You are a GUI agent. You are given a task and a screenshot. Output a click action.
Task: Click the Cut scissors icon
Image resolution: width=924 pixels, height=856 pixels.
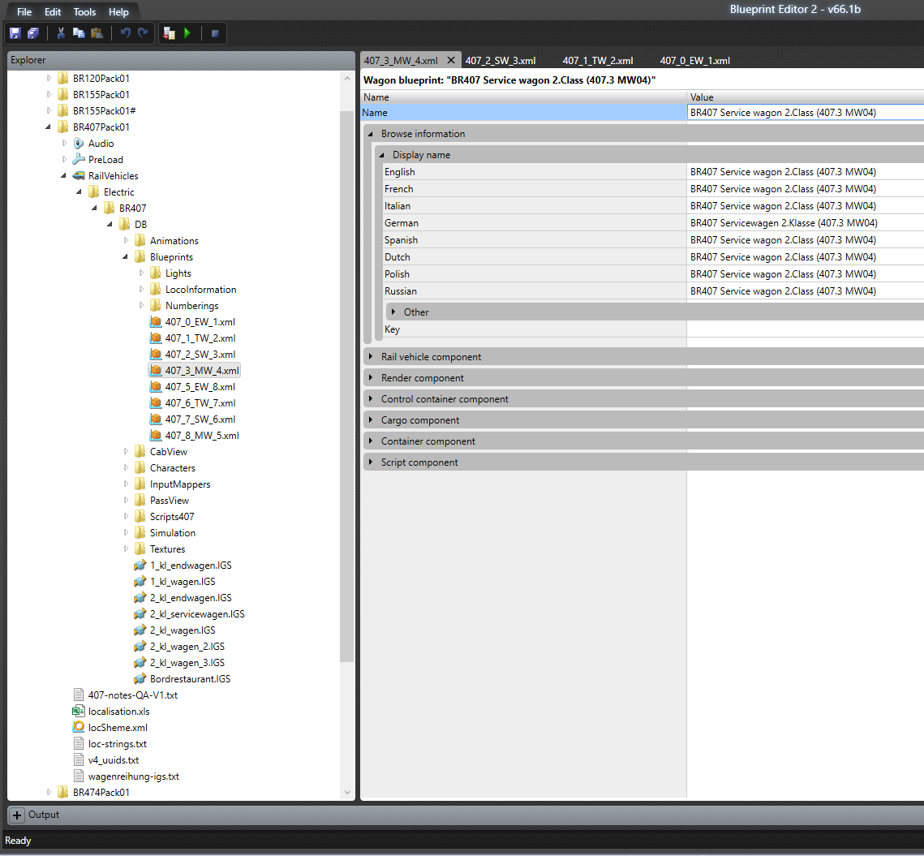pos(61,33)
